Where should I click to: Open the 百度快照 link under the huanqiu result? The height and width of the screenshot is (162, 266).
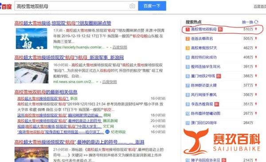(x=120, y=47)
